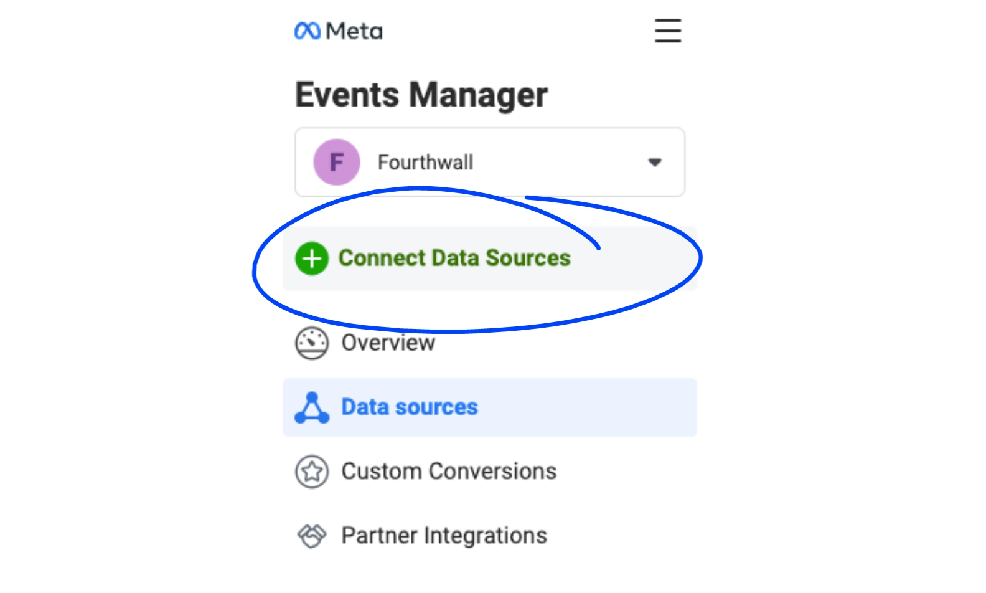The height and width of the screenshot is (593, 986).
Task: Select Data sources in the sidebar
Action: pos(490,407)
